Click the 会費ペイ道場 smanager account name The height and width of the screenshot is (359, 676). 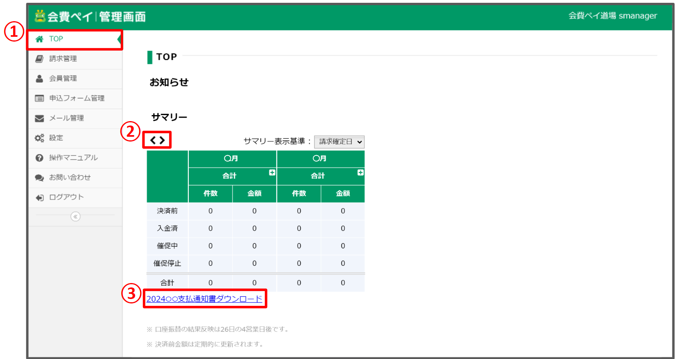pos(612,16)
